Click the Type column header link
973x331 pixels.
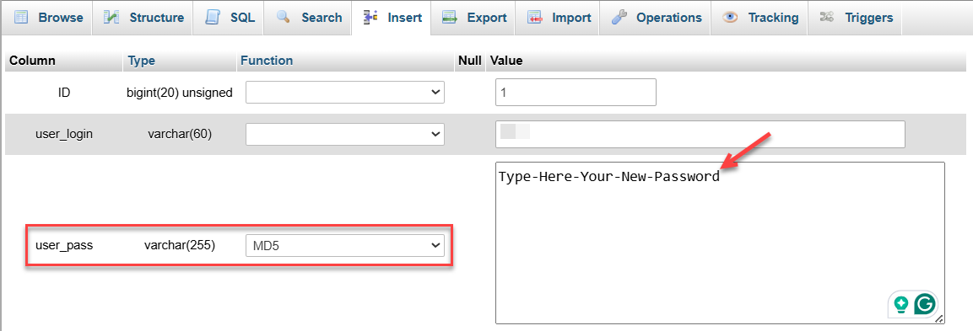click(x=142, y=61)
